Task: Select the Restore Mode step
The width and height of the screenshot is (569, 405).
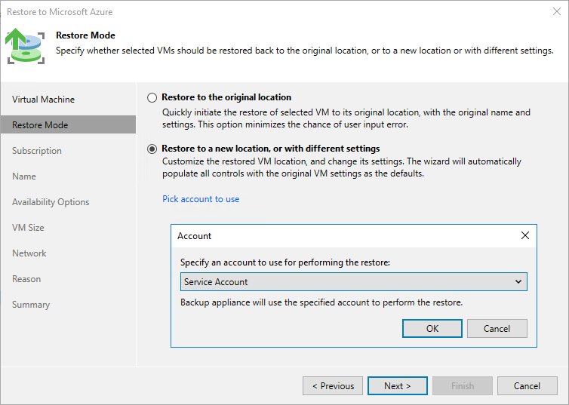Action: 40,125
